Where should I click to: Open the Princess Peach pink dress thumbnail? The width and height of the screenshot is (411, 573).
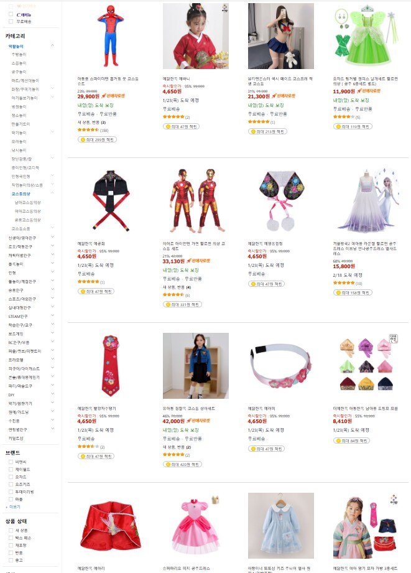(196, 526)
